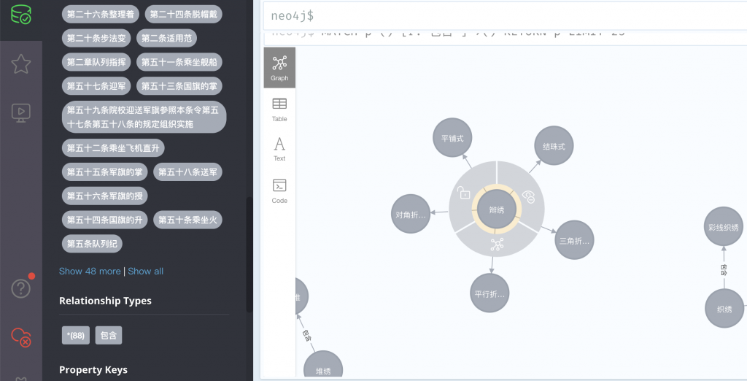Screen dimensions: 747x381
Task: Open the Help question mark panel
Action: (x=20, y=288)
